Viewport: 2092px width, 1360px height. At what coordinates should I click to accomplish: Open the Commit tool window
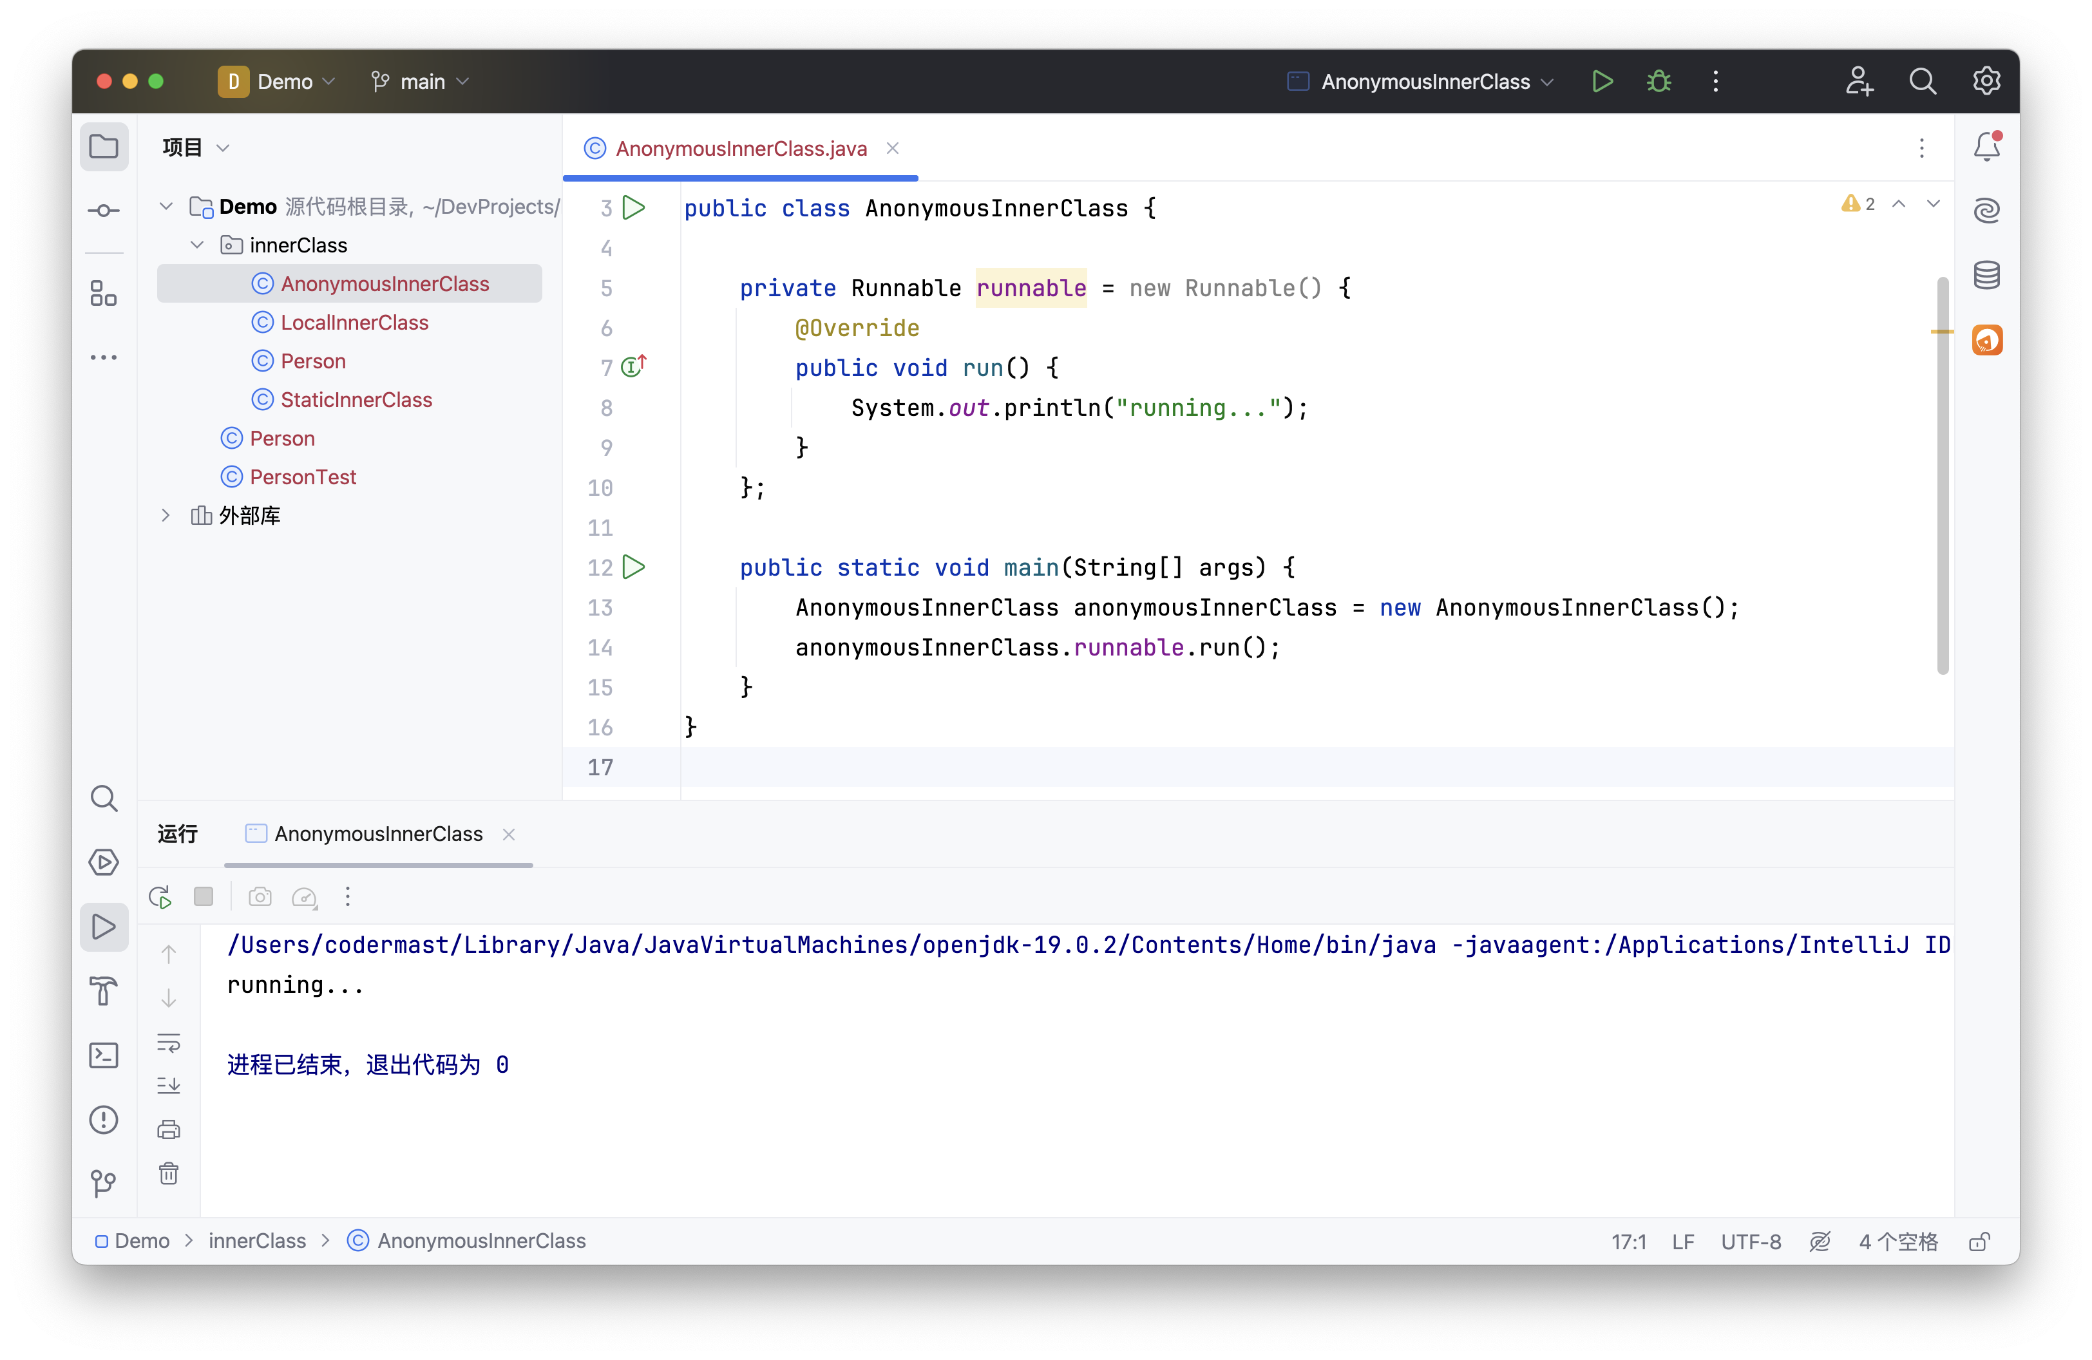104,211
